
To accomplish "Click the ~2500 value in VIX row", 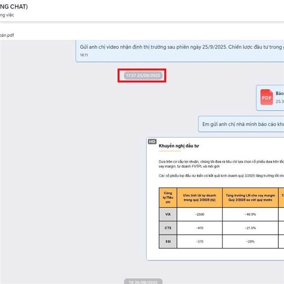I will (x=199, y=214).
